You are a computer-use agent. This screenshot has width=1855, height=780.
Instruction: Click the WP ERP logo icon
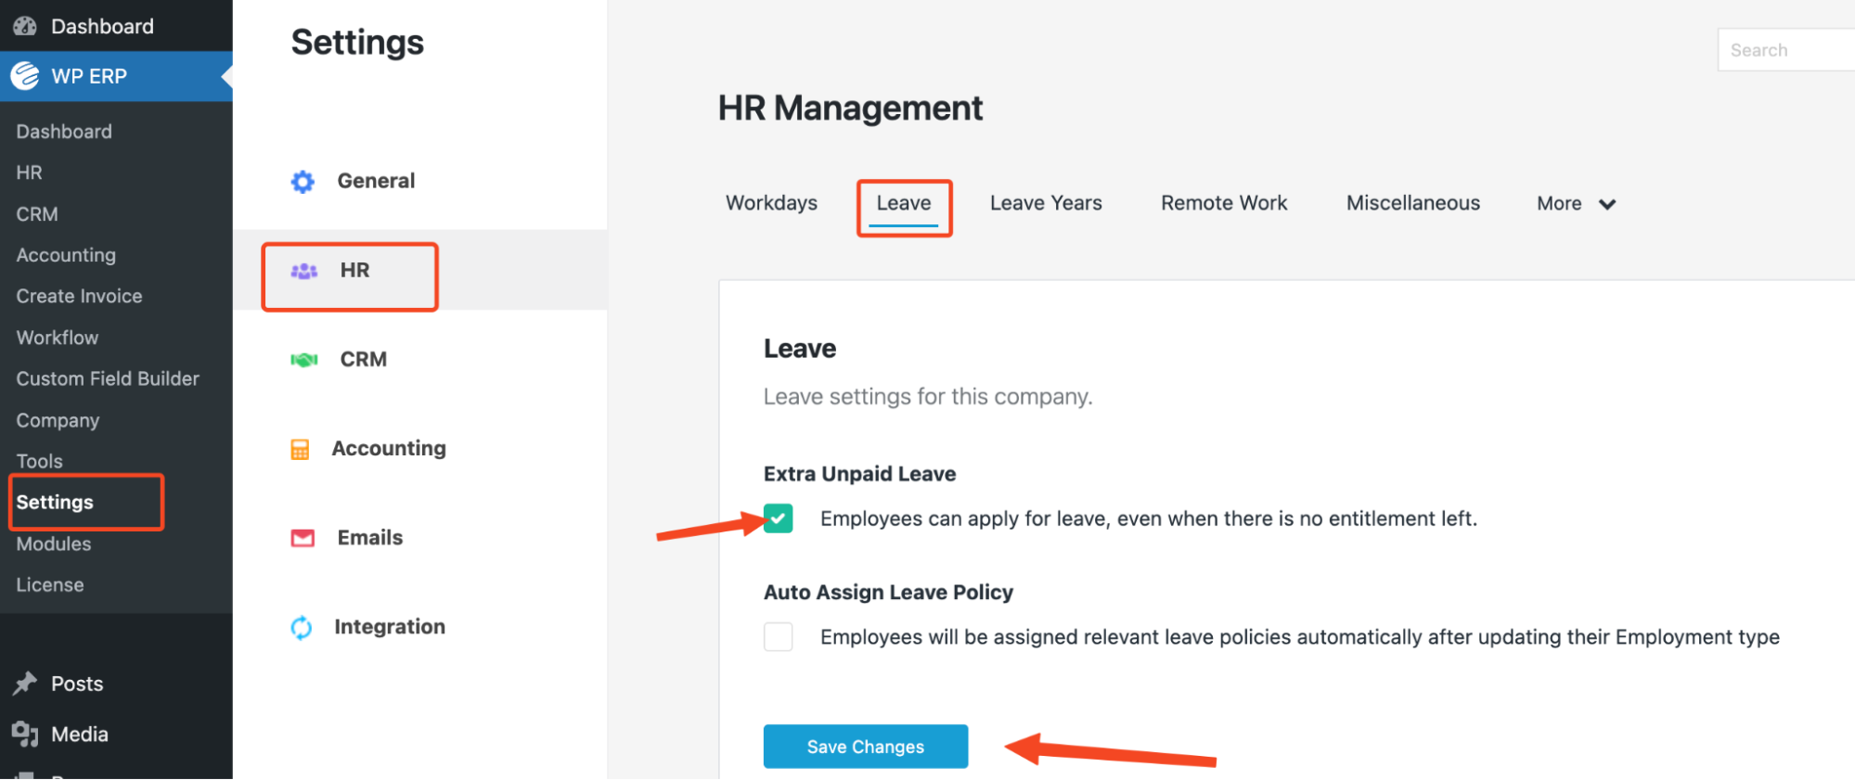click(x=25, y=76)
